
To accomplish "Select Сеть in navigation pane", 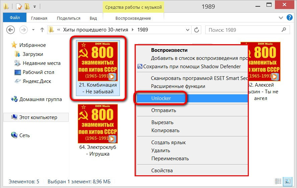I will tap(24, 135).
